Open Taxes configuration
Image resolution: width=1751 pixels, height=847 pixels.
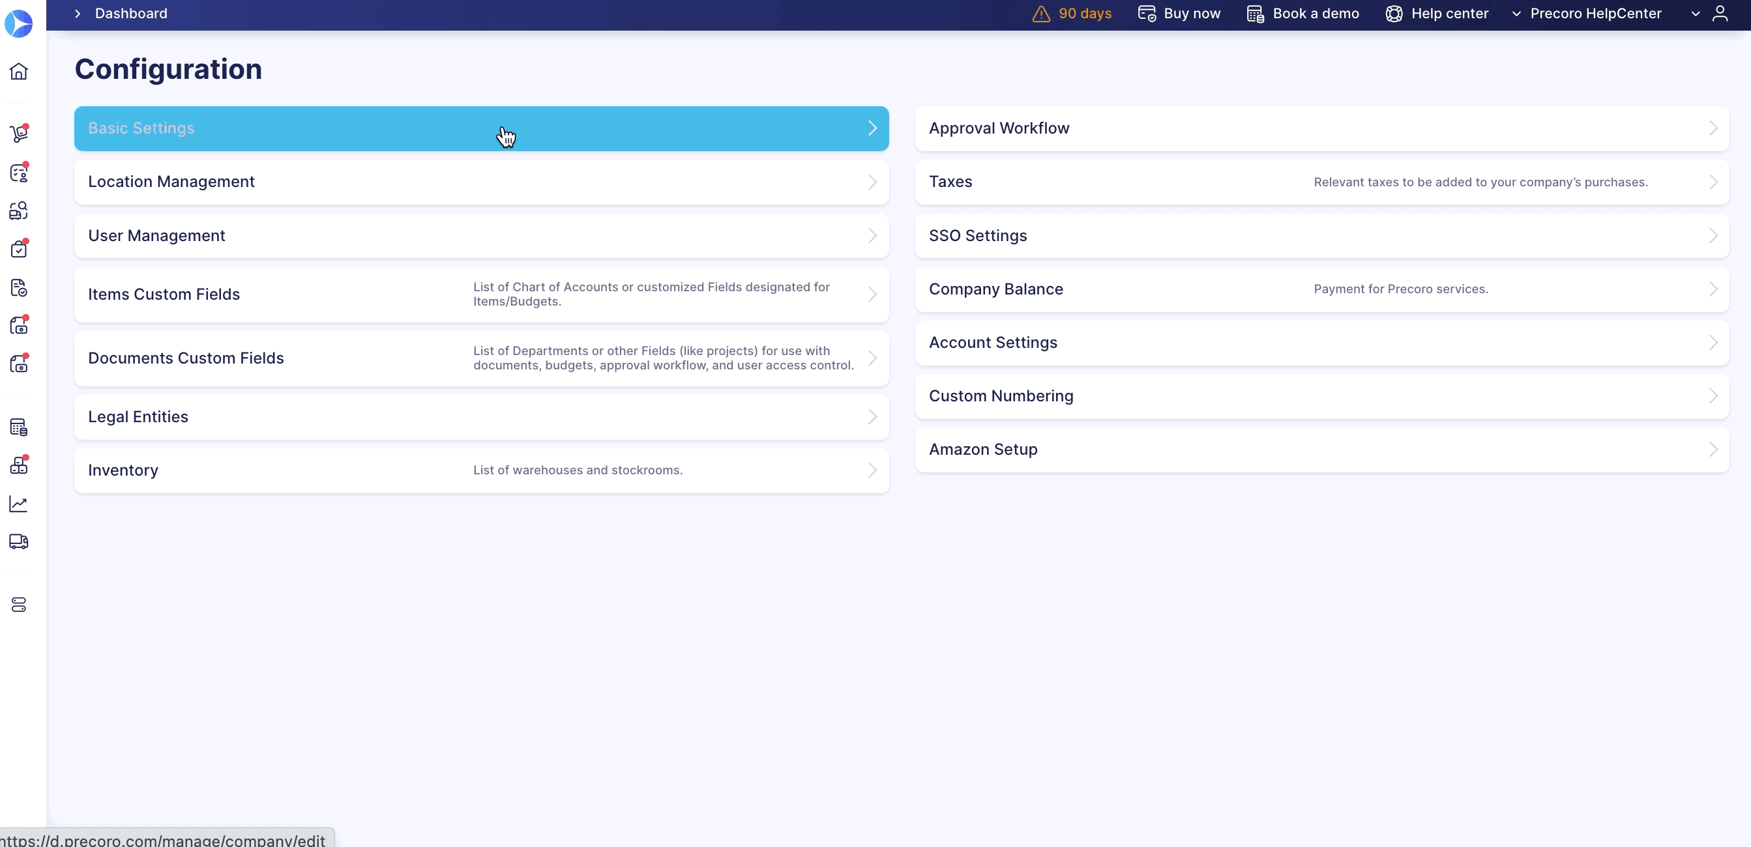click(x=1321, y=182)
